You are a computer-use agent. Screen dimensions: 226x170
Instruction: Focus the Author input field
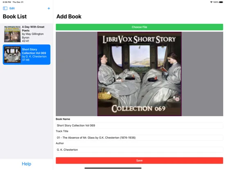139,150
